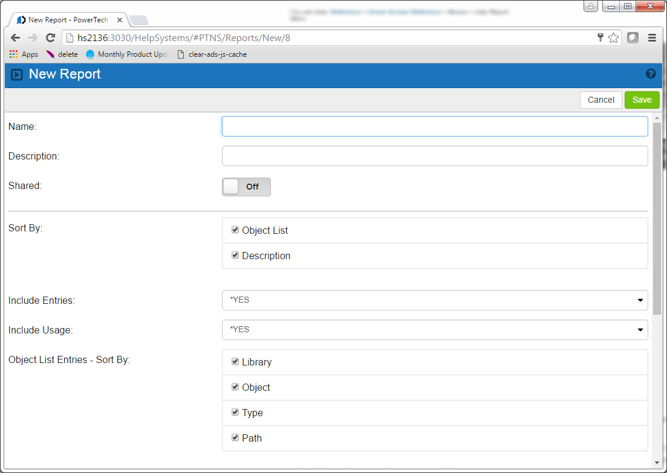
Task: Click the Cancel button
Action: click(600, 100)
